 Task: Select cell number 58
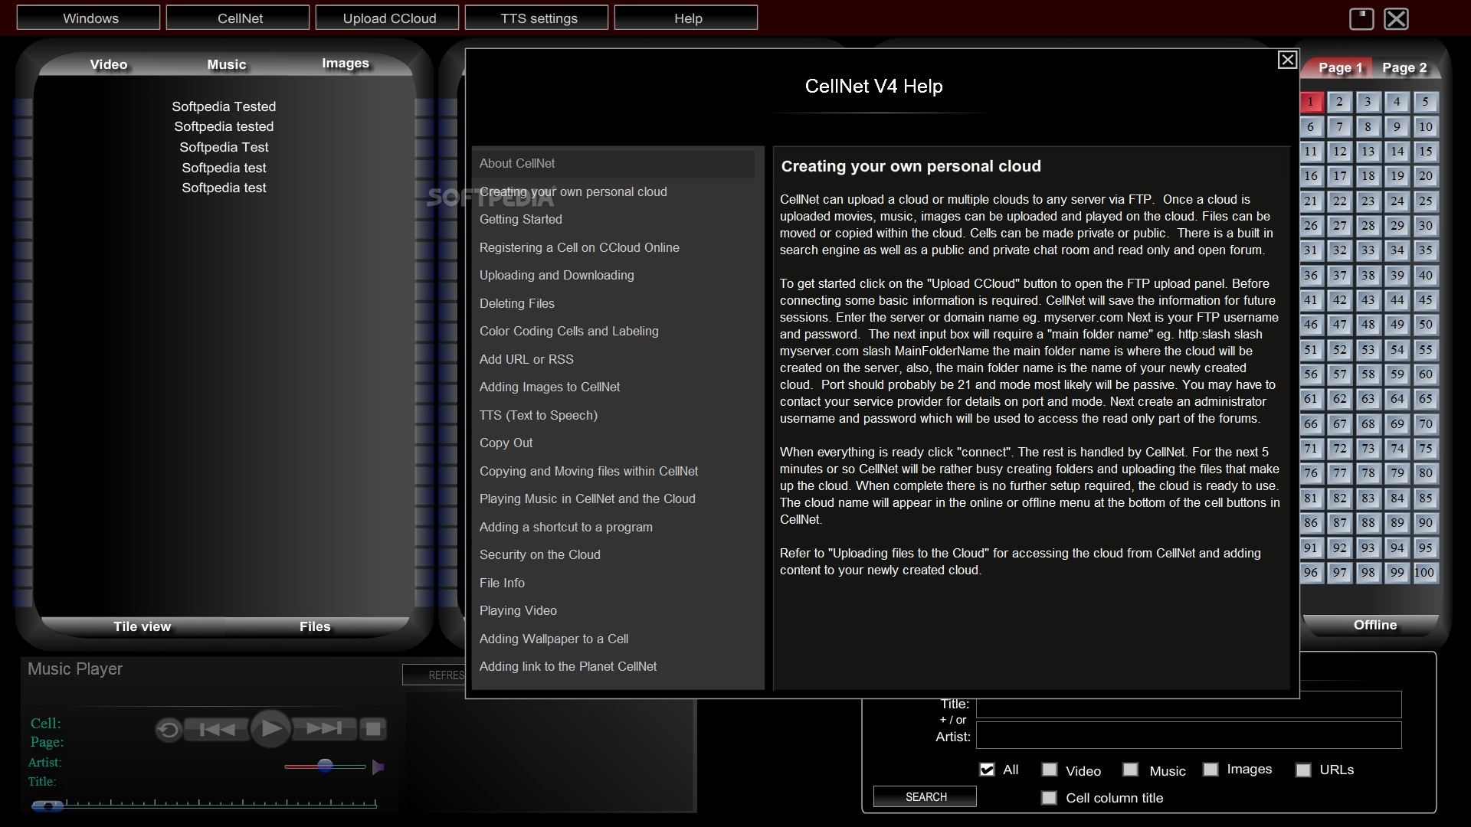click(1368, 374)
